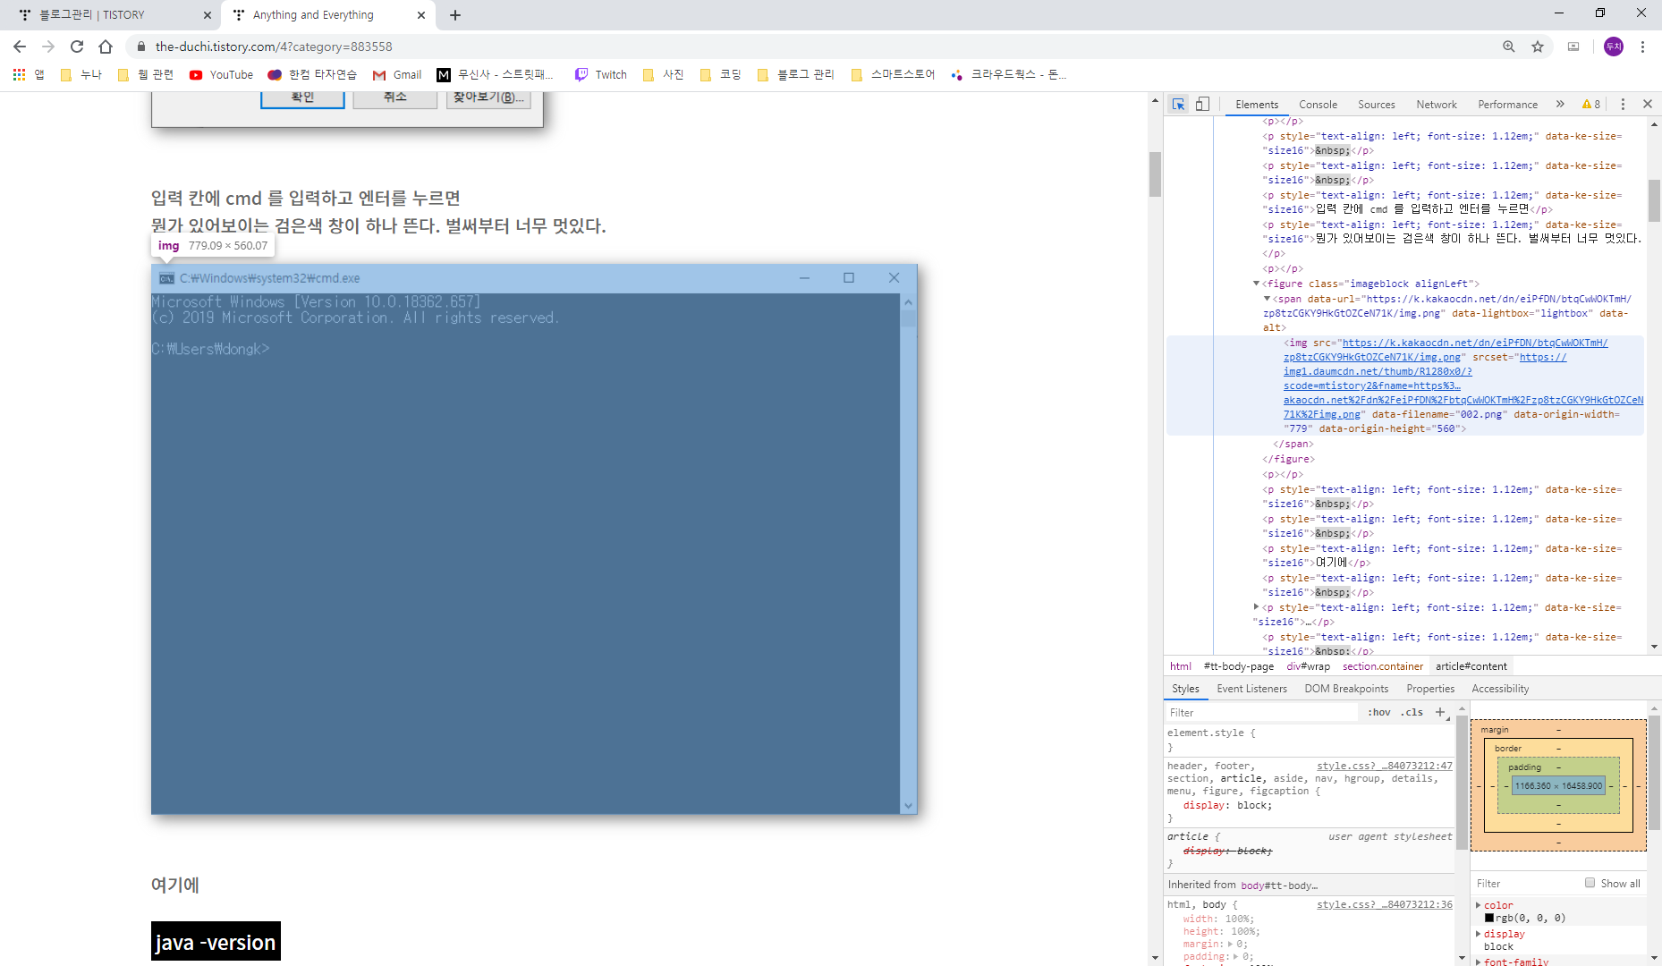Open Chrome three-dot menu
The width and height of the screenshot is (1662, 966).
coord(1642,47)
